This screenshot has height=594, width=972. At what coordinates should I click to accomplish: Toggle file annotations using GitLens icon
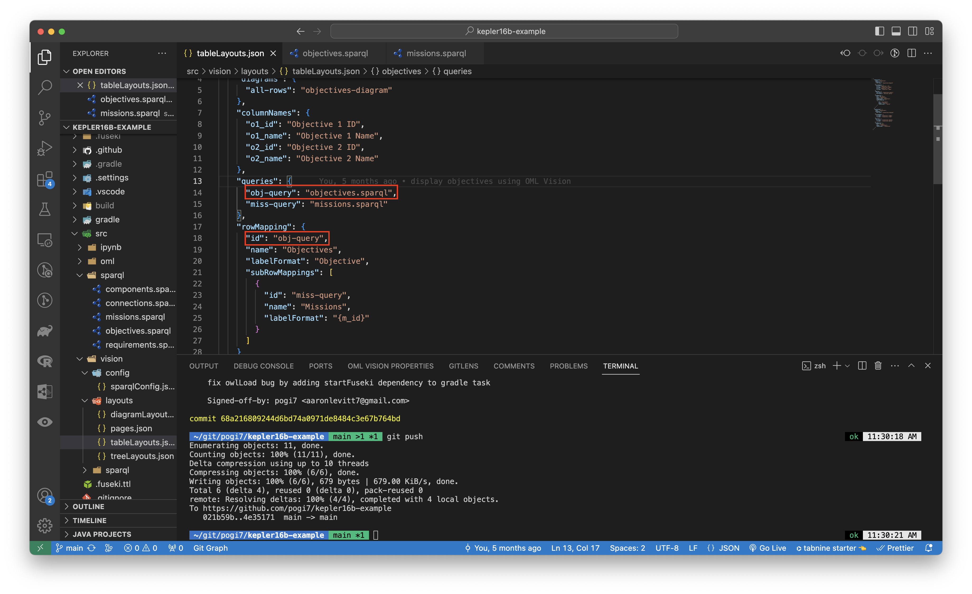[895, 53]
